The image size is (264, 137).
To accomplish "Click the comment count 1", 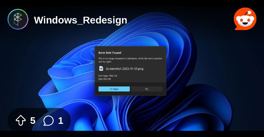I will click(61, 121).
